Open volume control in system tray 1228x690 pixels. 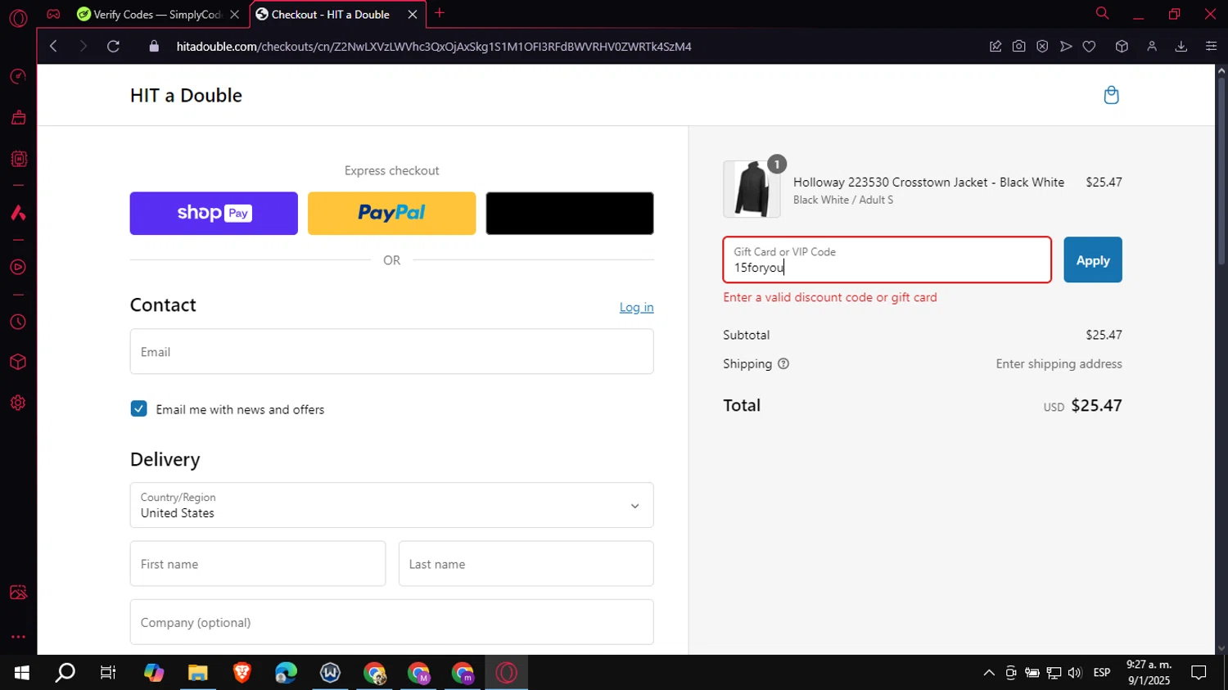click(x=1075, y=673)
